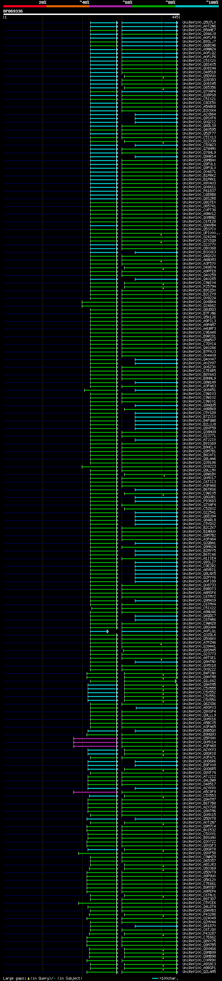Image resolution: width=222 pixels, height=981 pixels.
Task: Select hit label UniRef100_A8SJR3
Action: pos(199,864)
